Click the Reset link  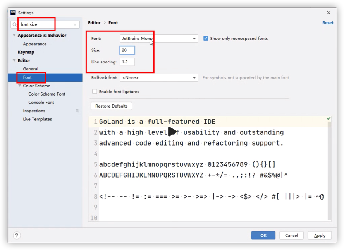tap(328, 23)
